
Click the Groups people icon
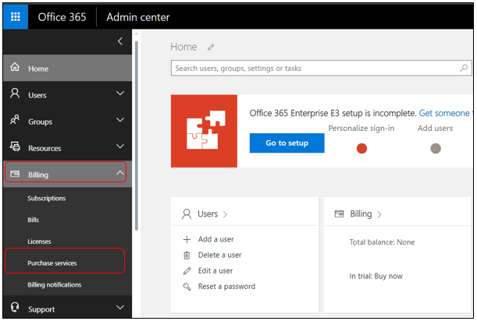click(15, 120)
